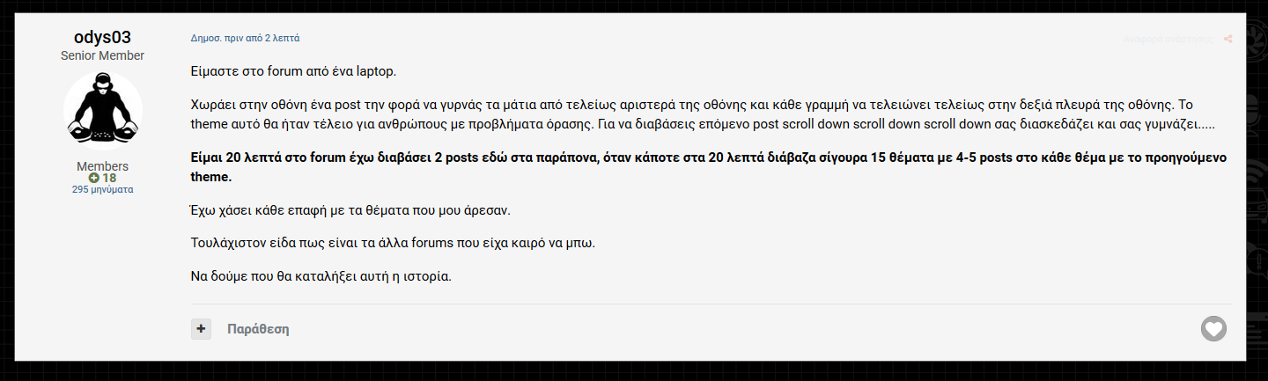Click the Members group label

[x=103, y=166]
